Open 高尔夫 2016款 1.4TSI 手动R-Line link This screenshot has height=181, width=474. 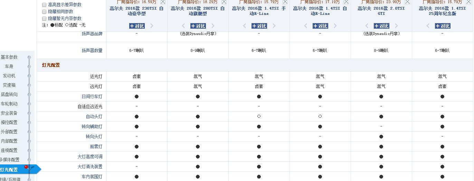[x=259, y=11]
